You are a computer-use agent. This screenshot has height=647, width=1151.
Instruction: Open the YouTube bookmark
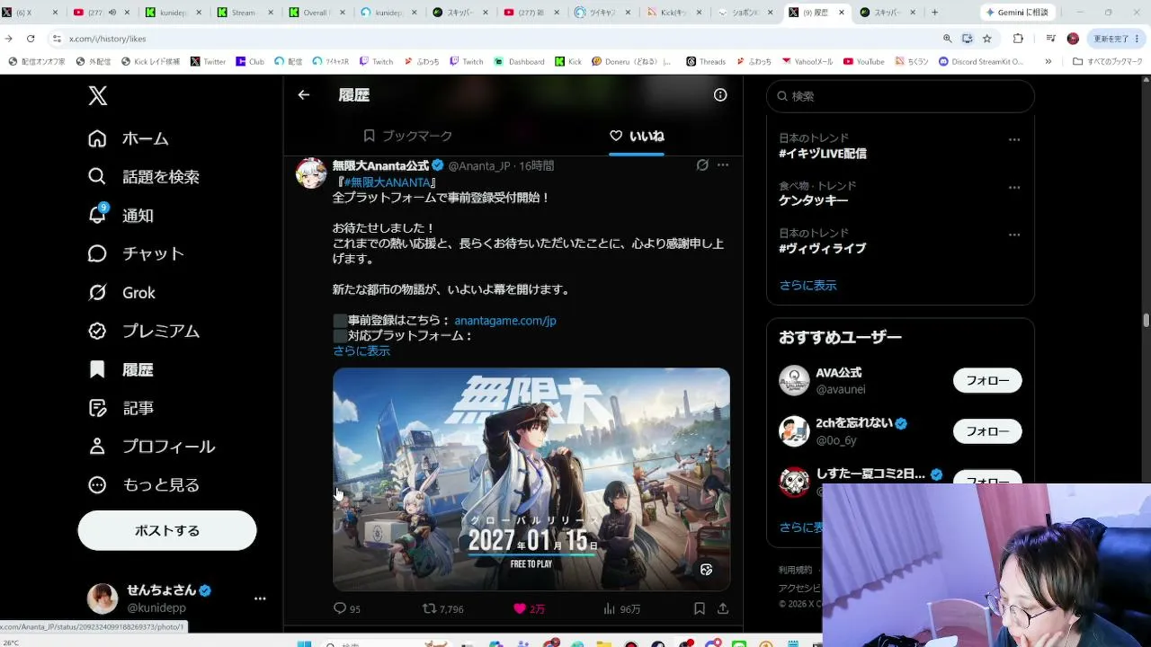coord(863,61)
